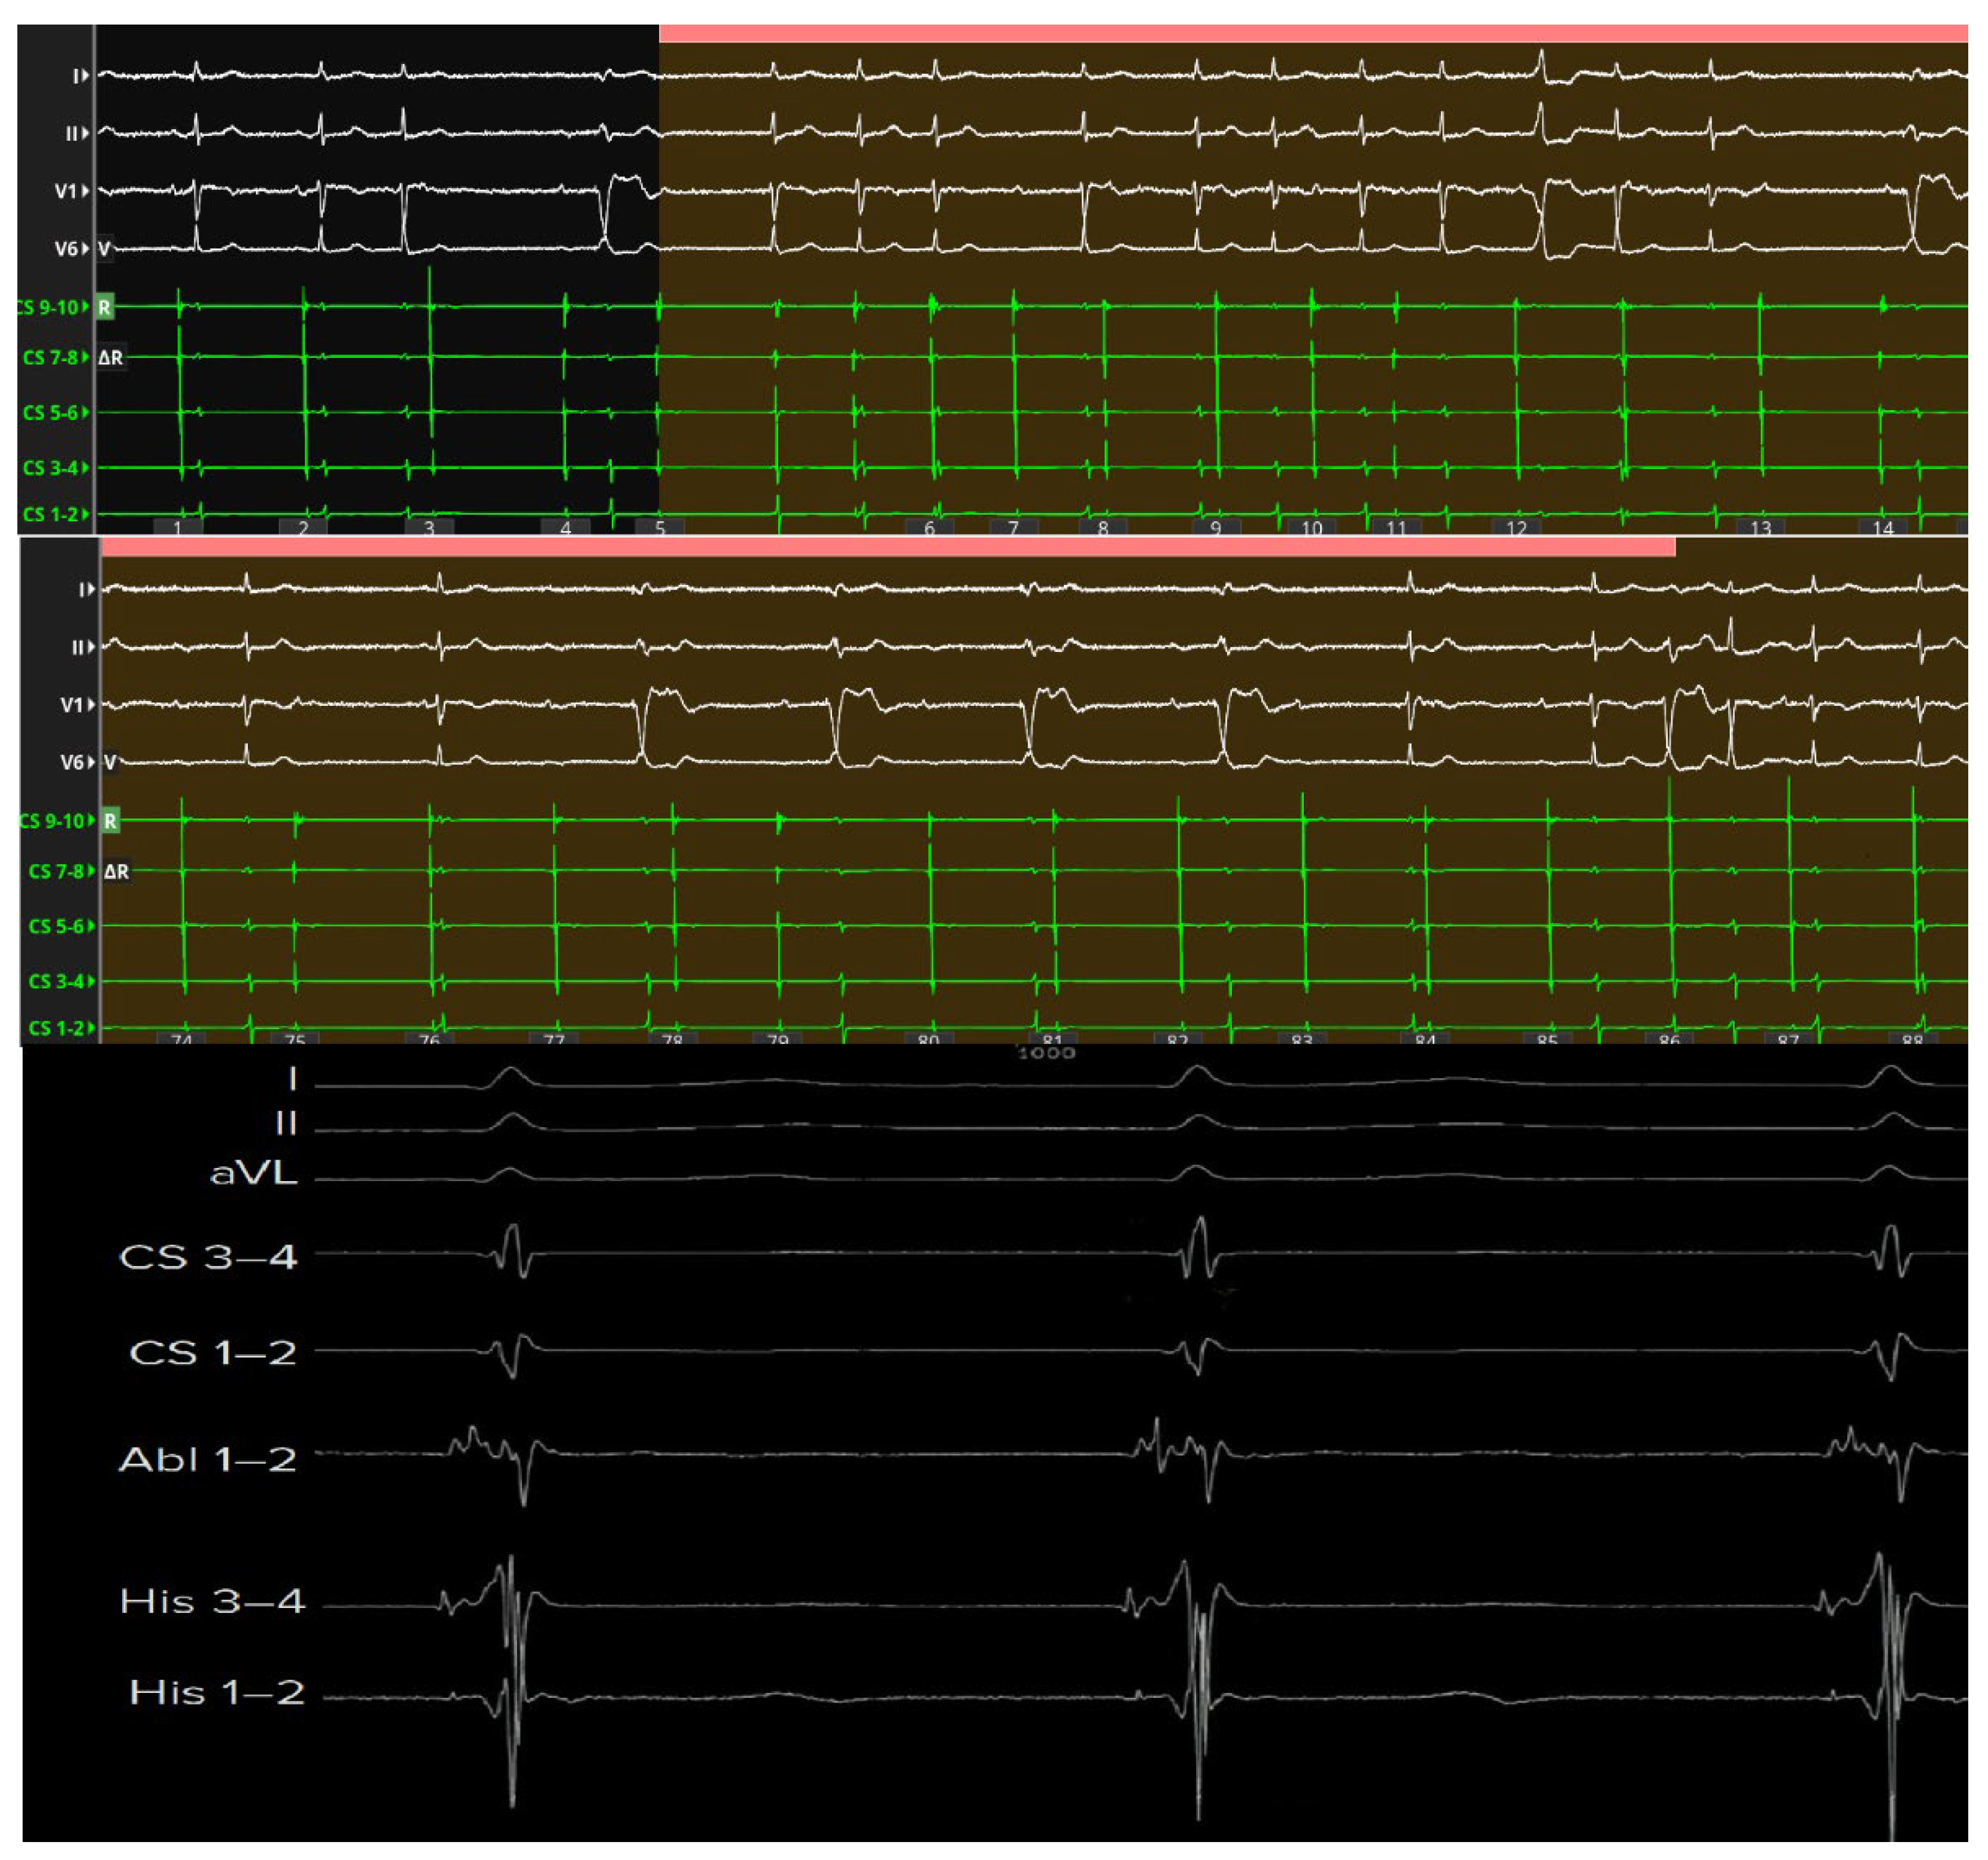This screenshot has width=1988, height=1860.
Task: Select beat marker 1
Action: 178,528
